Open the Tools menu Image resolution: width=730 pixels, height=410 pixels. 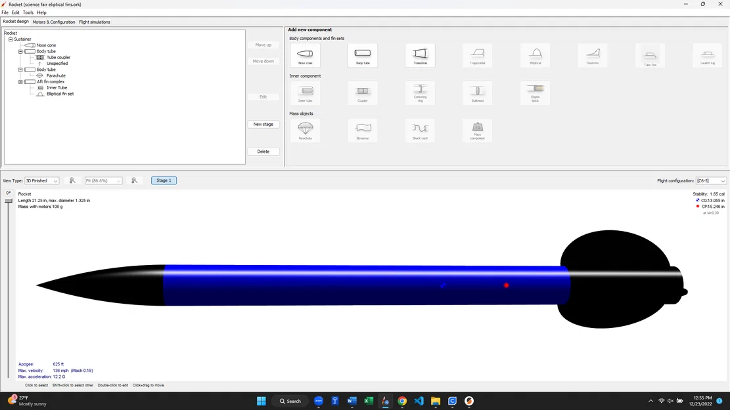pyautogui.click(x=27, y=12)
